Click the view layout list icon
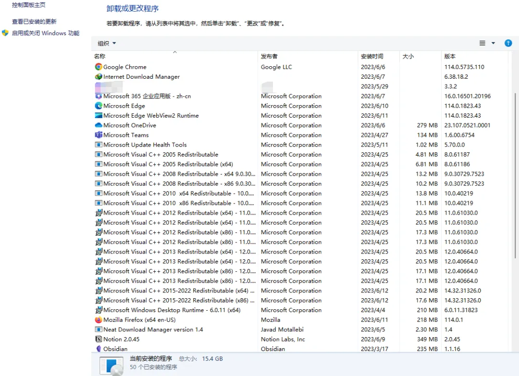 pyautogui.click(x=482, y=43)
